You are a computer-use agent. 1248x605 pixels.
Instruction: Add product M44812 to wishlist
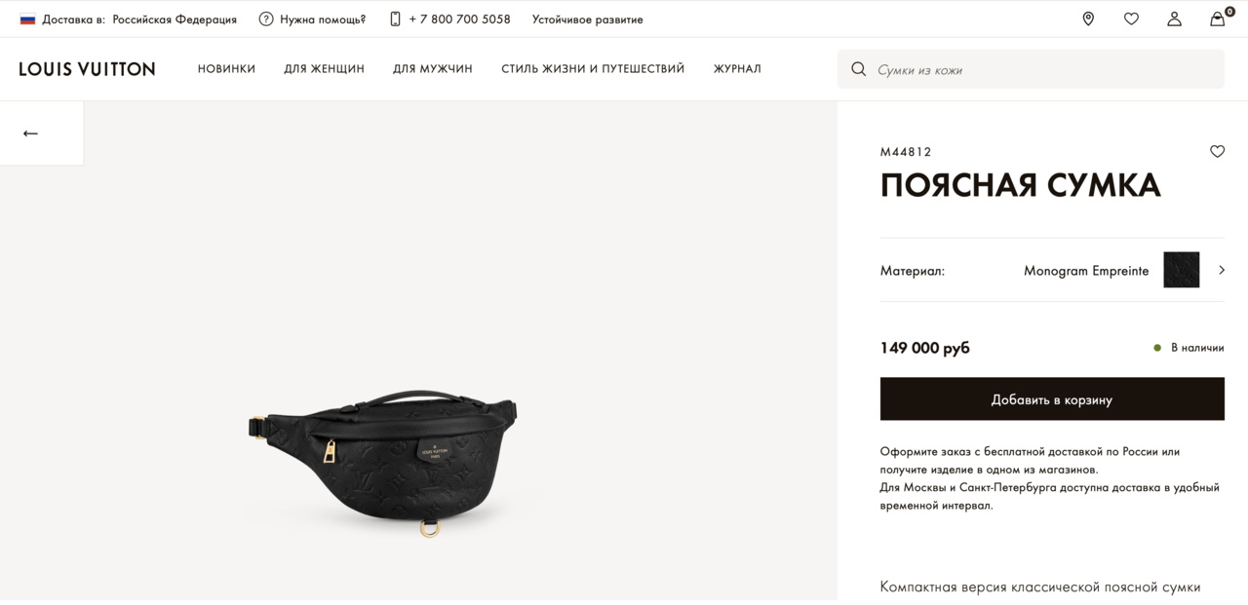coord(1217,151)
